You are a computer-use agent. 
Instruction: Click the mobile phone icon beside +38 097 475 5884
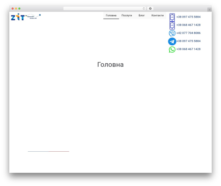[x=172, y=17]
